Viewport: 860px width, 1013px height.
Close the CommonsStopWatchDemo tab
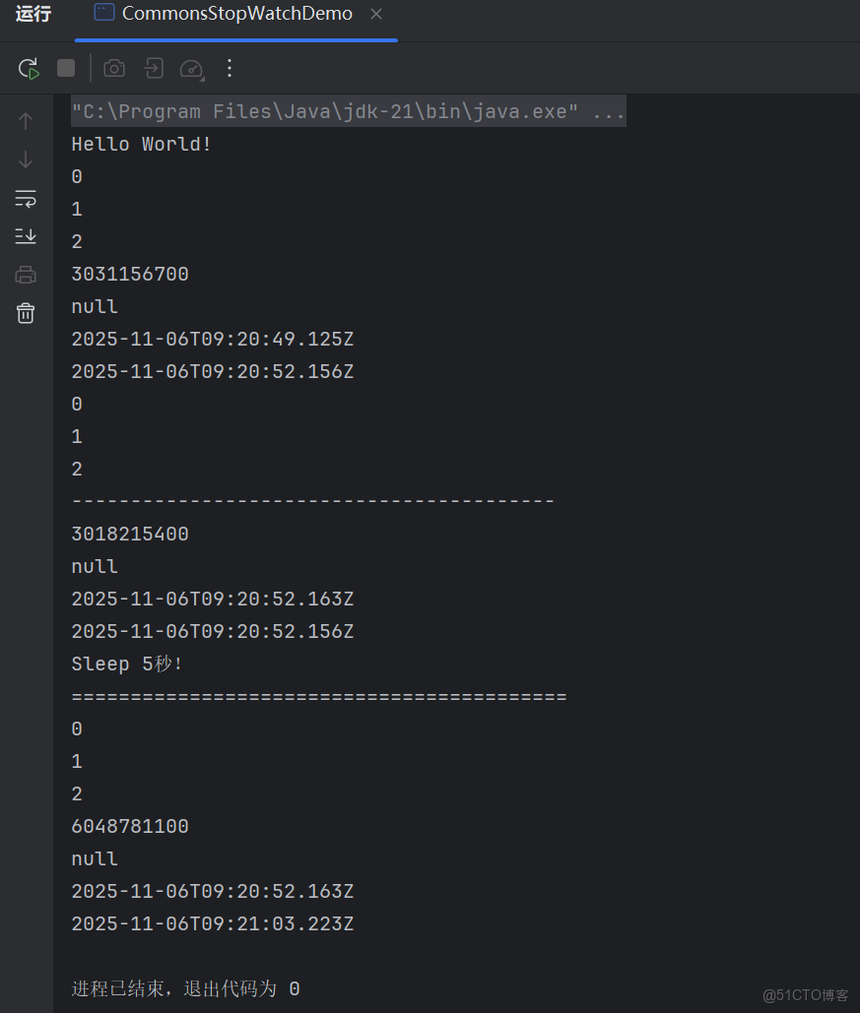click(377, 15)
